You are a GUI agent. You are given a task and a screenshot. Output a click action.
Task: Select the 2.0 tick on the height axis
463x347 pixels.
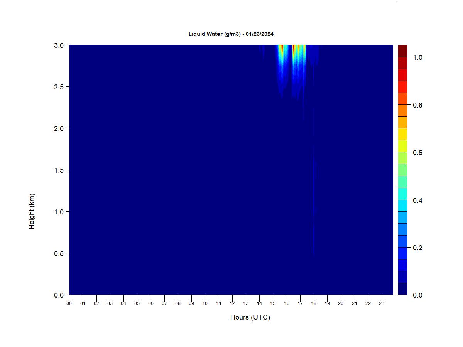click(x=59, y=128)
